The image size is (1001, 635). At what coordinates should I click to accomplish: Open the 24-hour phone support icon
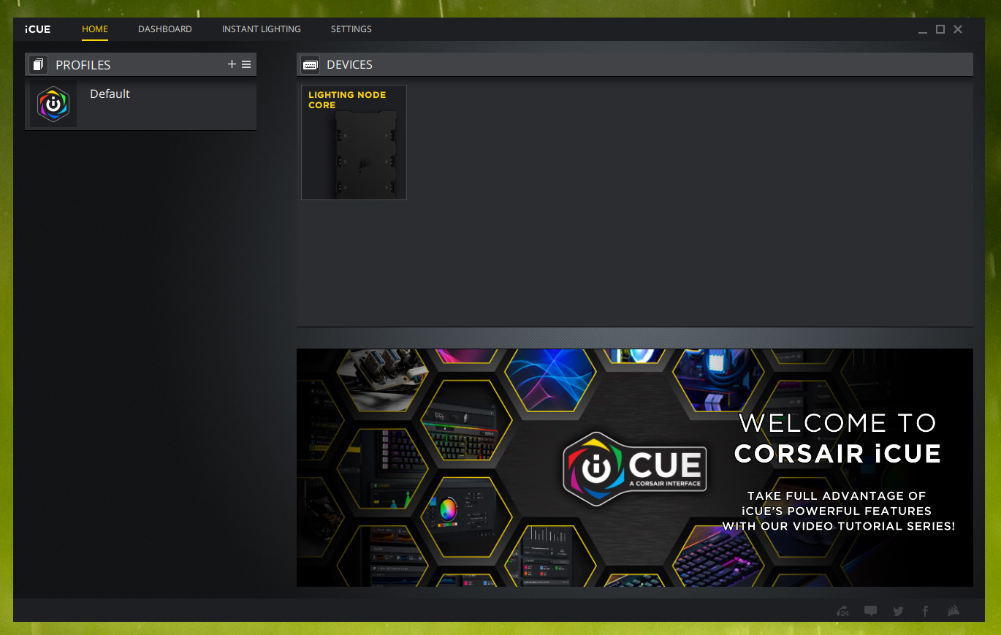[x=843, y=611]
